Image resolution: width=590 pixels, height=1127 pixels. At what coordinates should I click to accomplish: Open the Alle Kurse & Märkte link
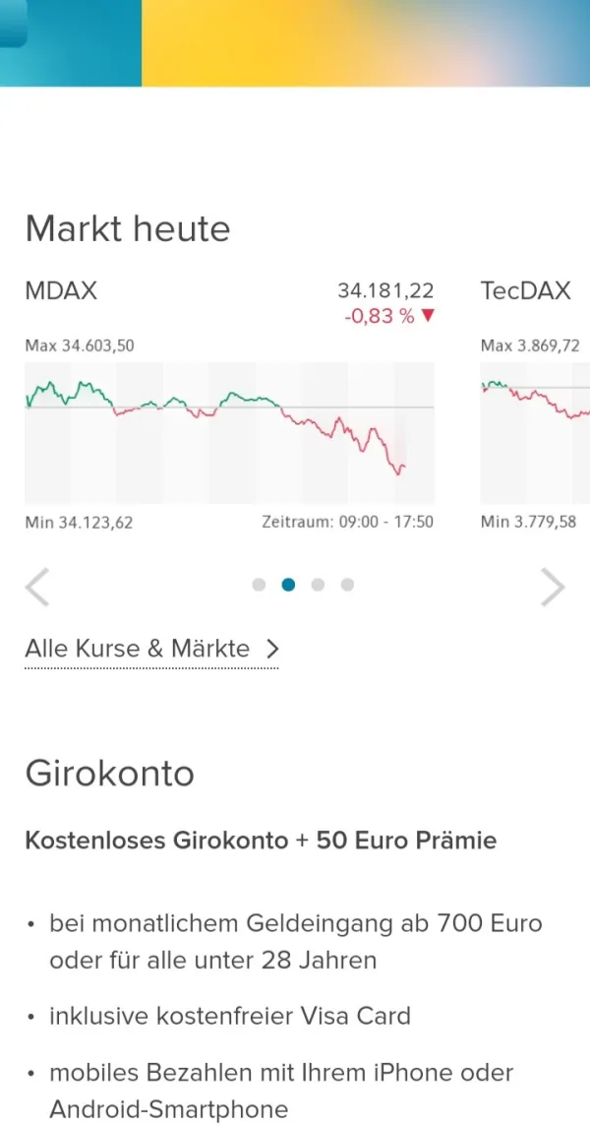pyautogui.click(x=138, y=649)
